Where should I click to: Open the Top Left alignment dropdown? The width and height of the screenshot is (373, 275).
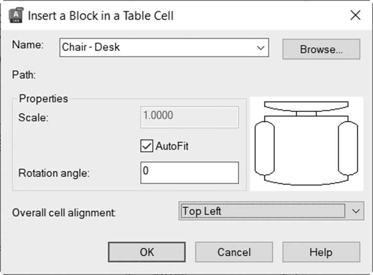pos(271,211)
